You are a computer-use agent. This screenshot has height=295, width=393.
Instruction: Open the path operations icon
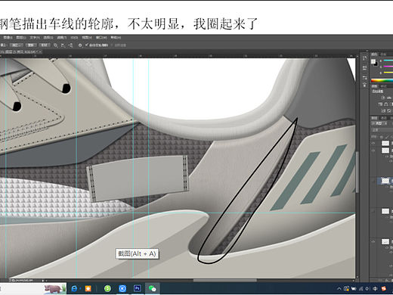click(x=56, y=45)
